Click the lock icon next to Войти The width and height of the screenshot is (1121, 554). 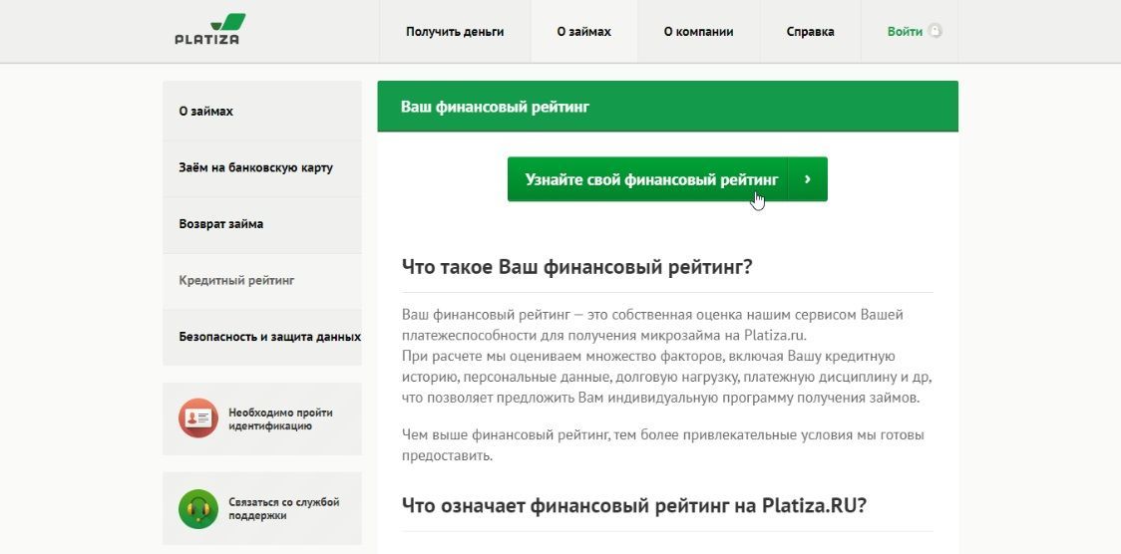pyautogui.click(x=934, y=32)
